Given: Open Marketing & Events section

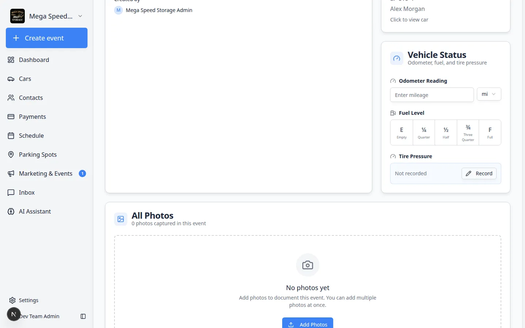Looking at the screenshot, I should [x=47, y=173].
